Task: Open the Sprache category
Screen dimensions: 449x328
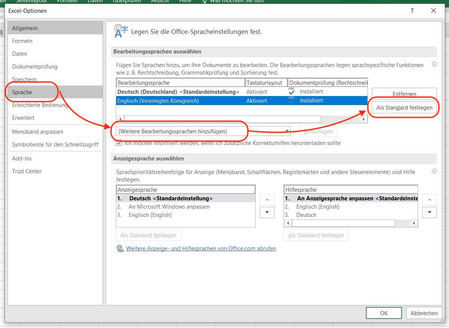Action: pyautogui.click(x=55, y=92)
